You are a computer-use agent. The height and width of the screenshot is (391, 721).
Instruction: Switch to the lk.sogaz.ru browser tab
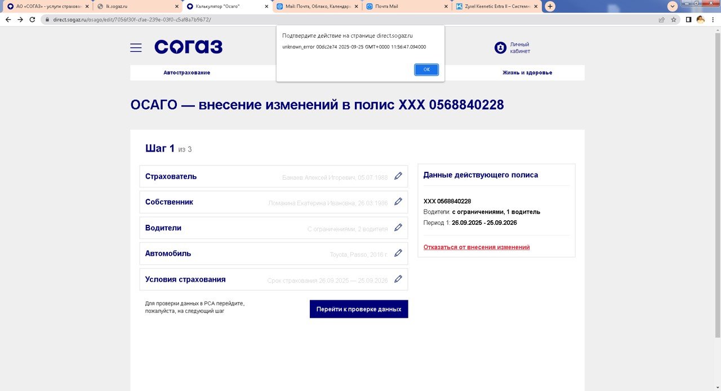tap(135, 7)
